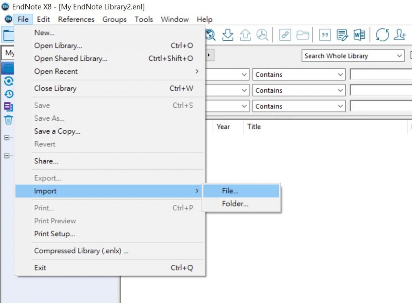
Task: Click the Unfiled references icon in sidebar
Action: pyautogui.click(x=8, y=107)
